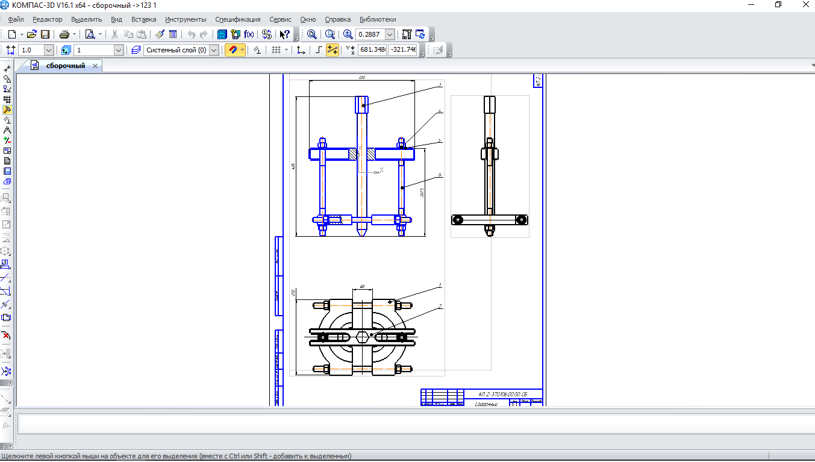The image size is (815, 462).
Task: Select the Editing hammer tool in sidebar
Action: coord(7,110)
